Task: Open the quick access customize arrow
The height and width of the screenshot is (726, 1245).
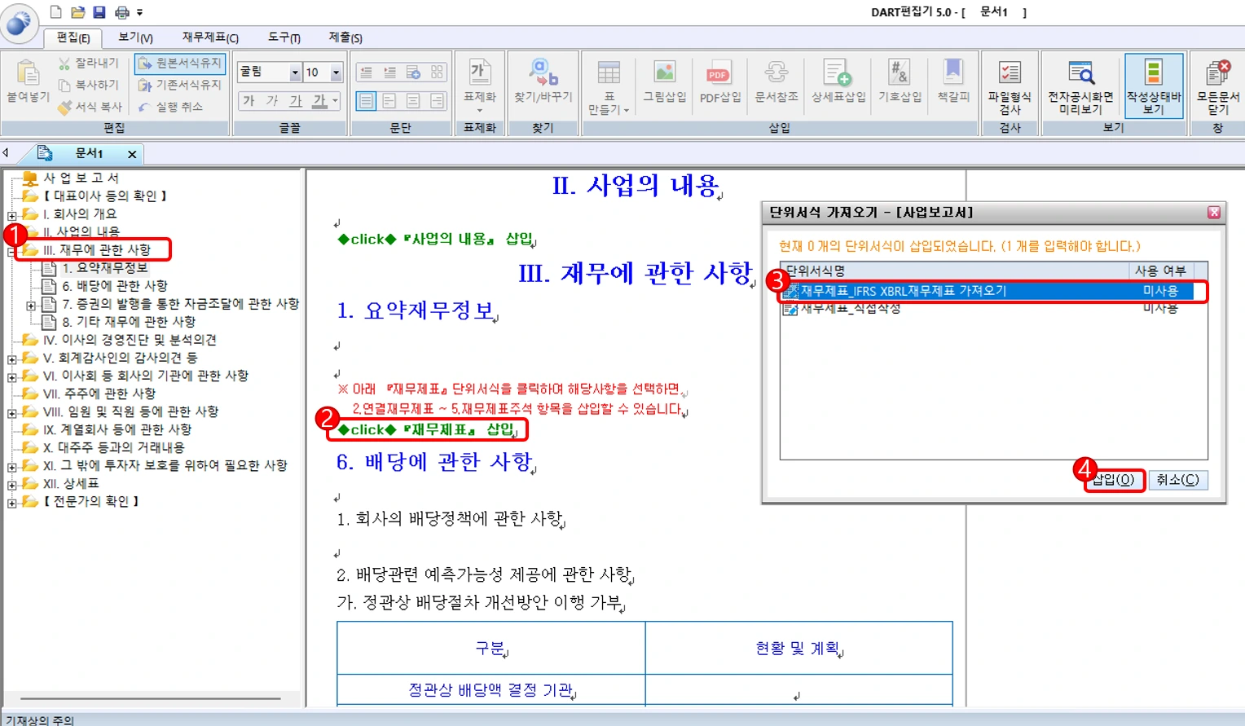Action: pyautogui.click(x=139, y=12)
